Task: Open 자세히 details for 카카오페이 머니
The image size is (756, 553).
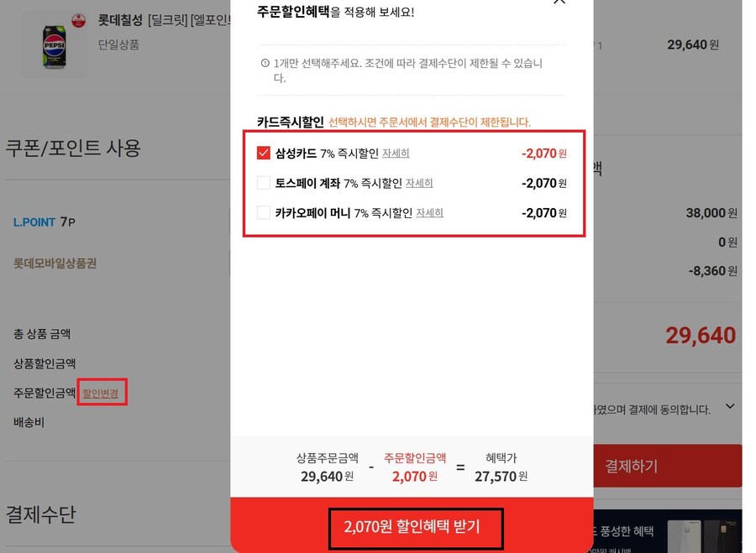Action: coord(429,212)
